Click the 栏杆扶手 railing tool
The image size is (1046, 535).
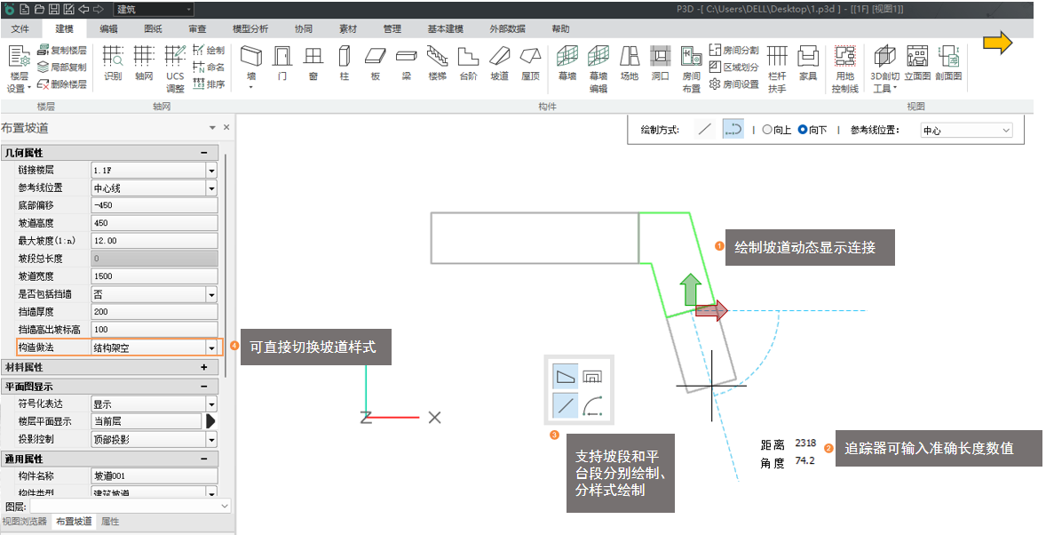(777, 68)
